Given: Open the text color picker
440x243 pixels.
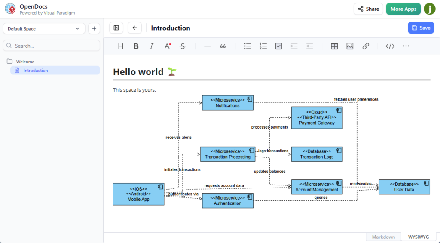Looking at the screenshot, I should (x=168, y=46).
